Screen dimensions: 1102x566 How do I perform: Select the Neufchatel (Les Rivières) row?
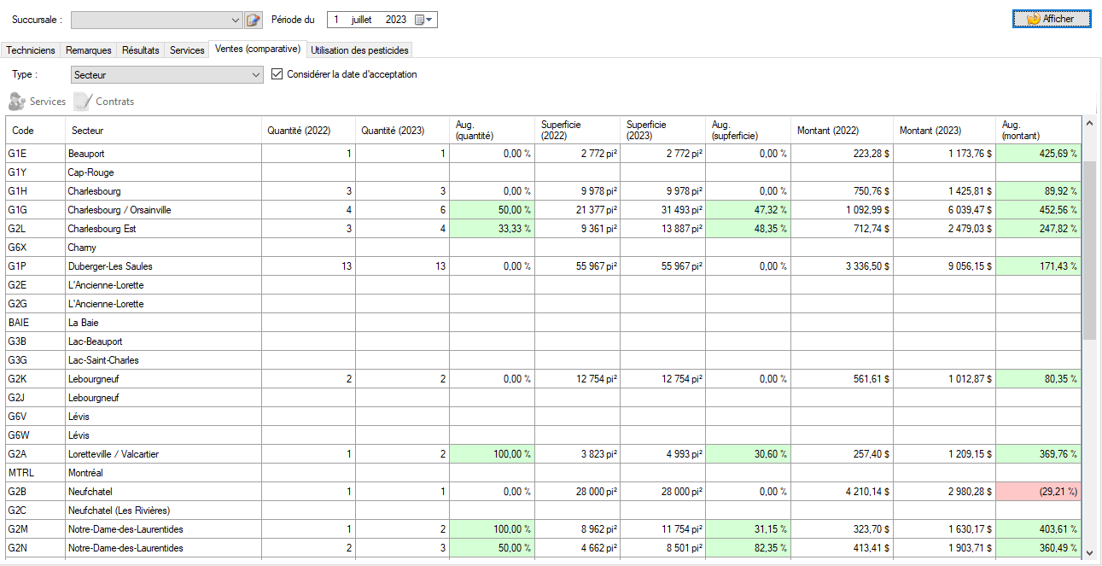click(x=543, y=511)
